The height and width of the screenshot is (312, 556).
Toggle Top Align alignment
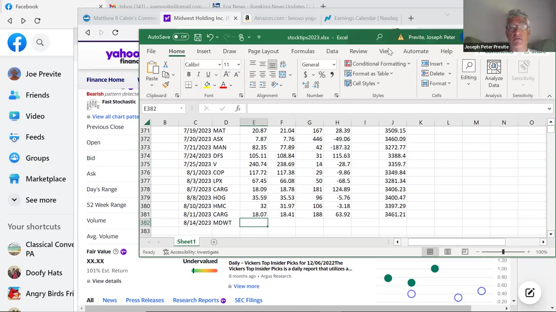coord(253,64)
